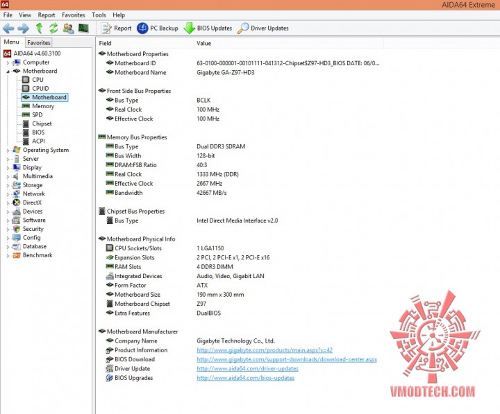Select the Motherboard ID row
Viewport: 500px width, 414px height.
242,63
